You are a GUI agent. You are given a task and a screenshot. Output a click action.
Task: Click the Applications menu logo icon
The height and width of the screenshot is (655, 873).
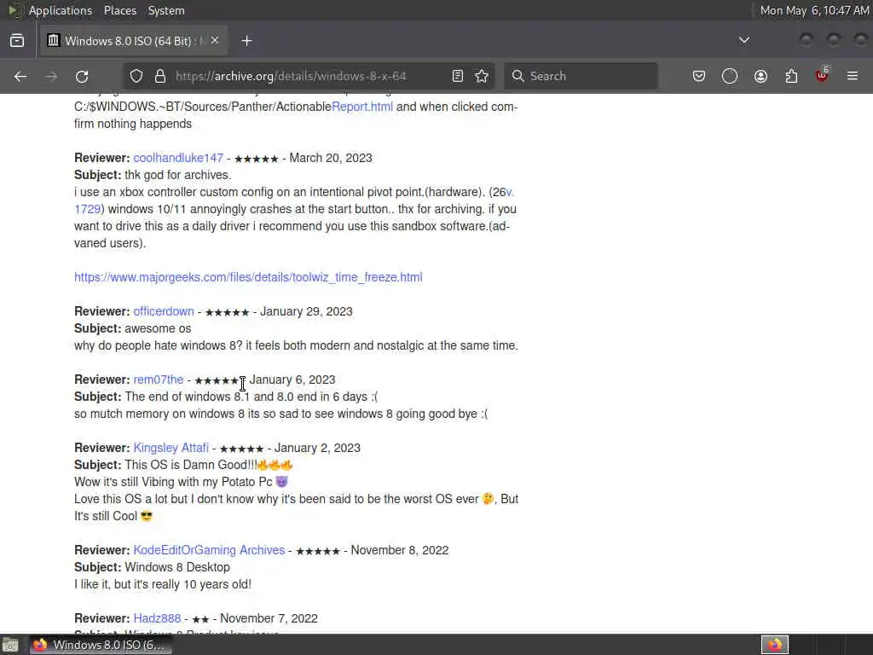click(x=14, y=10)
